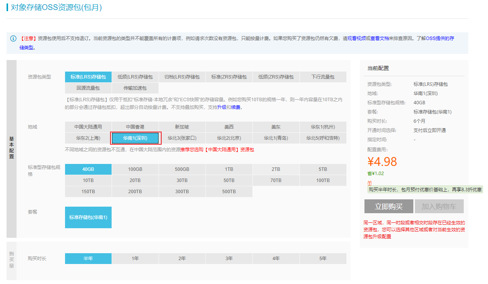Choose the 归档(LRS)存储包 type
The image size is (488, 284).
point(182,77)
